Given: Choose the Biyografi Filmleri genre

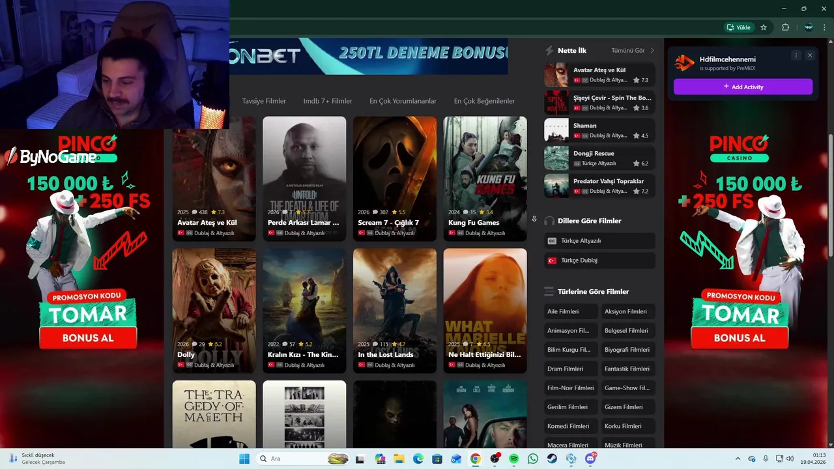Looking at the screenshot, I should pyautogui.click(x=628, y=350).
